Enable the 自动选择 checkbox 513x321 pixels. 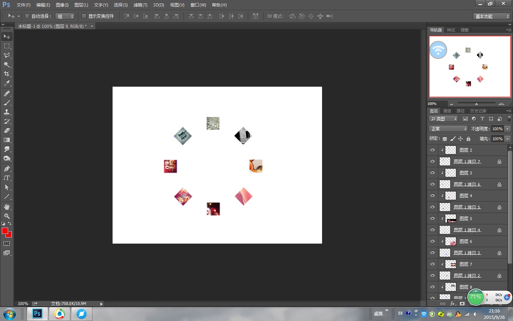27,16
